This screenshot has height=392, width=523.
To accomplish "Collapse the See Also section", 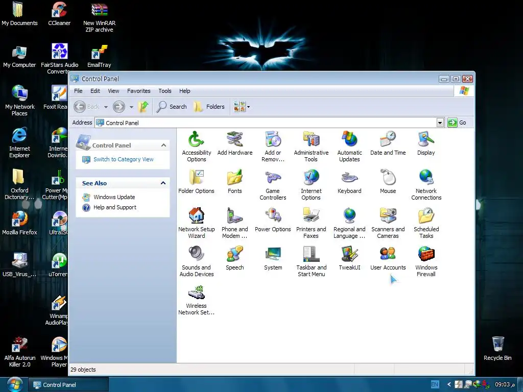I will [163, 183].
